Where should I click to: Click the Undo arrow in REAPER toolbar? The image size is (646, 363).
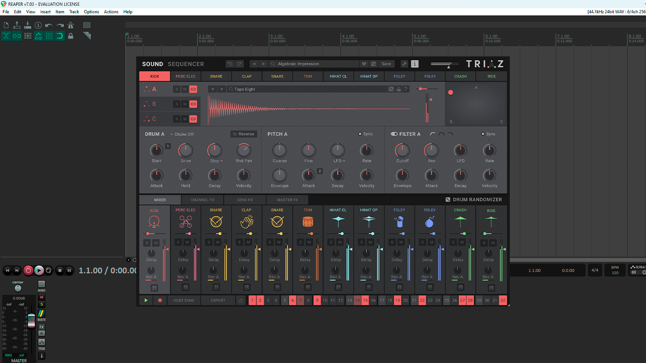pos(49,26)
